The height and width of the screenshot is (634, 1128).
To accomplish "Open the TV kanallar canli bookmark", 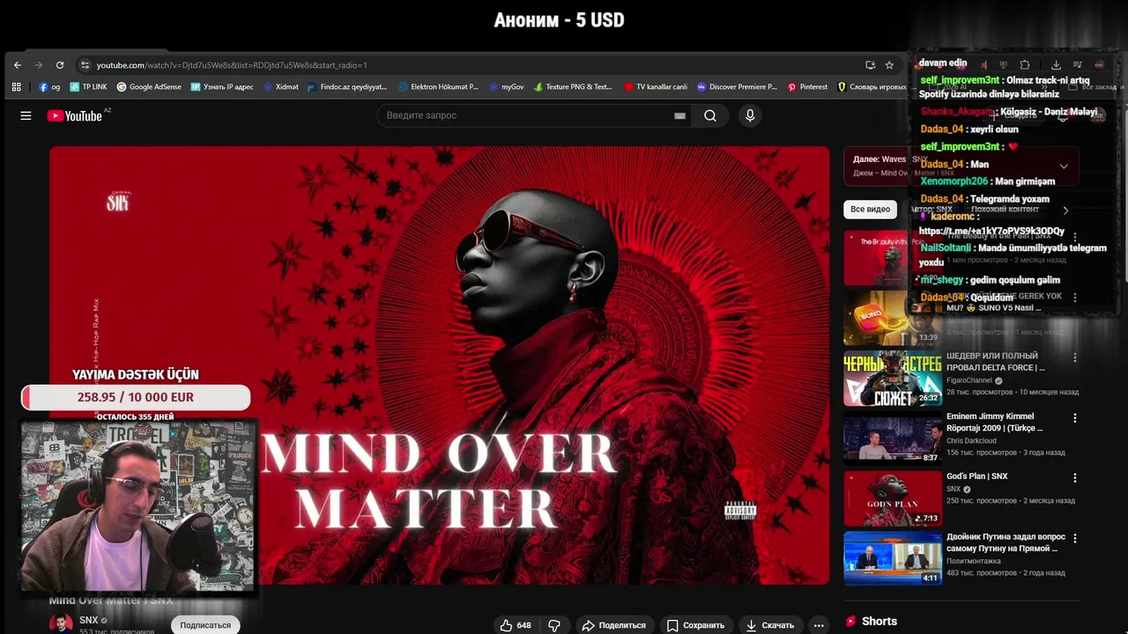I will [655, 87].
